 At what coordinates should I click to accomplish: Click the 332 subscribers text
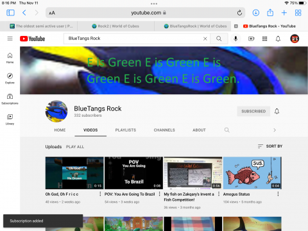[x=88, y=116]
